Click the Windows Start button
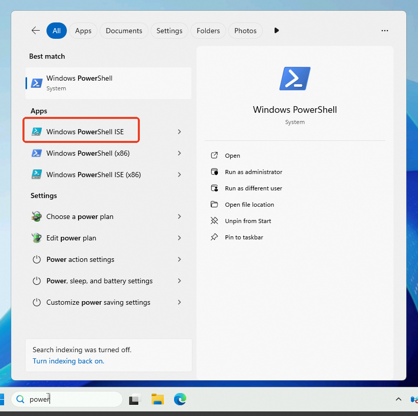Image resolution: width=418 pixels, height=416 pixels. (x=2, y=399)
